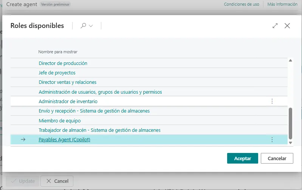Pick Envío y recepción role

point(94,111)
